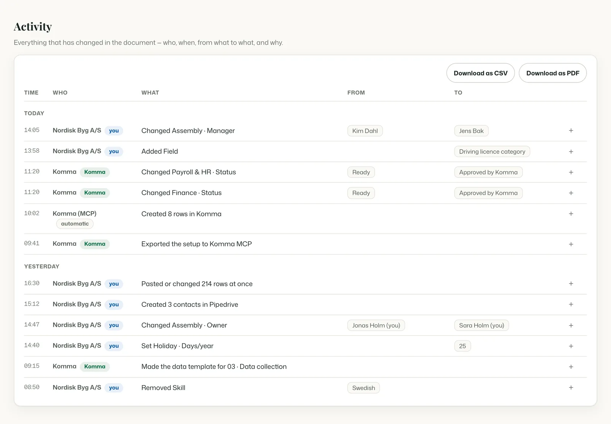The image size is (611, 424).
Task: Click the YESTERDAY section label
Action: (42, 266)
